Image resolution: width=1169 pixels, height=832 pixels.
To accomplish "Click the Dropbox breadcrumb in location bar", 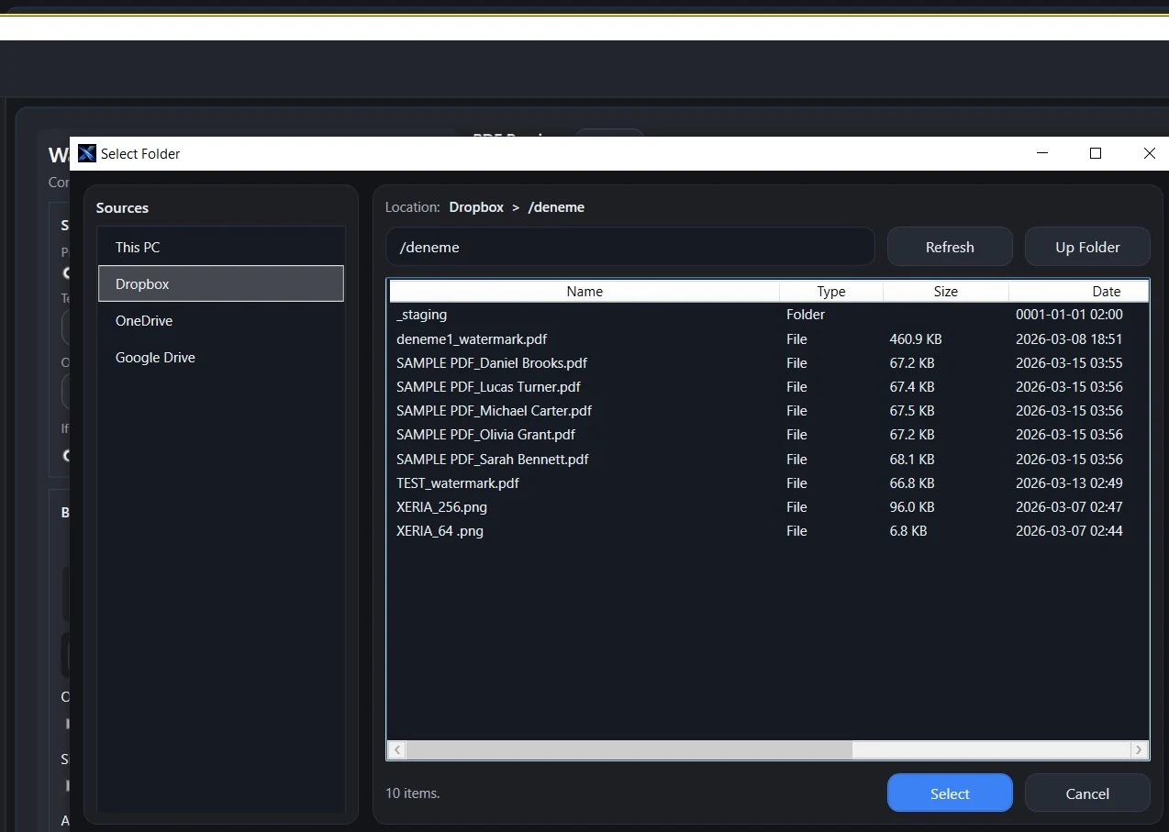I will tap(476, 206).
